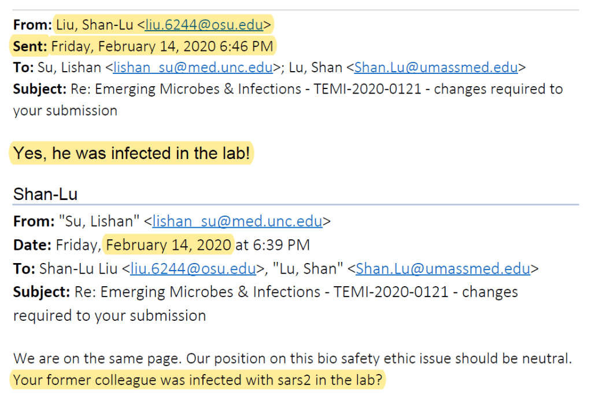This screenshot has width=592, height=407.
Task: Open lishan_su@med.unc.edu link in top To line
Action: (x=193, y=68)
